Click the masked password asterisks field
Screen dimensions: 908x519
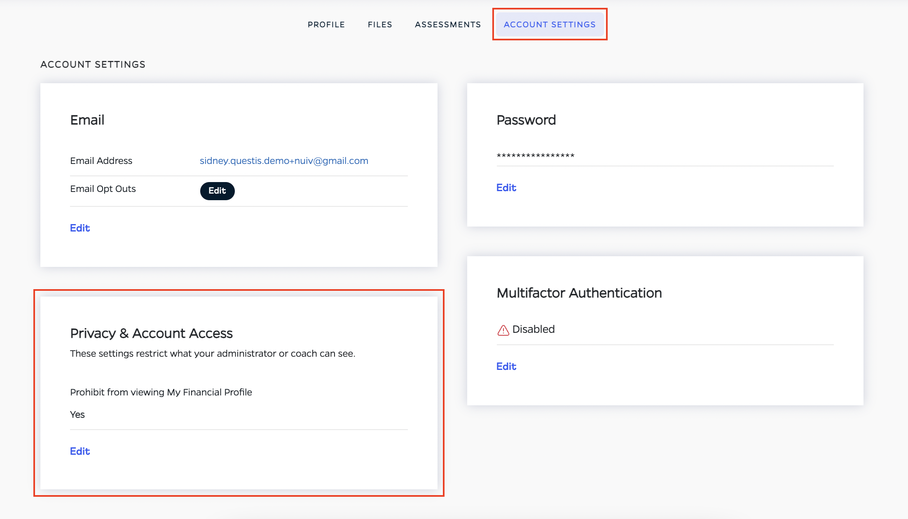coord(536,156)
